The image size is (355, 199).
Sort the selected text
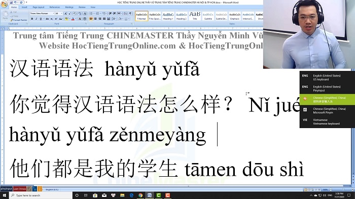(x=125, y=13)
